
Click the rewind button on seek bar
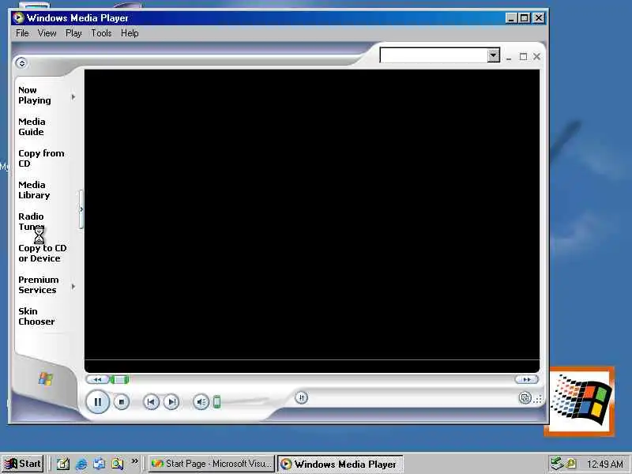pyautogui.click(x=97, y=379)
